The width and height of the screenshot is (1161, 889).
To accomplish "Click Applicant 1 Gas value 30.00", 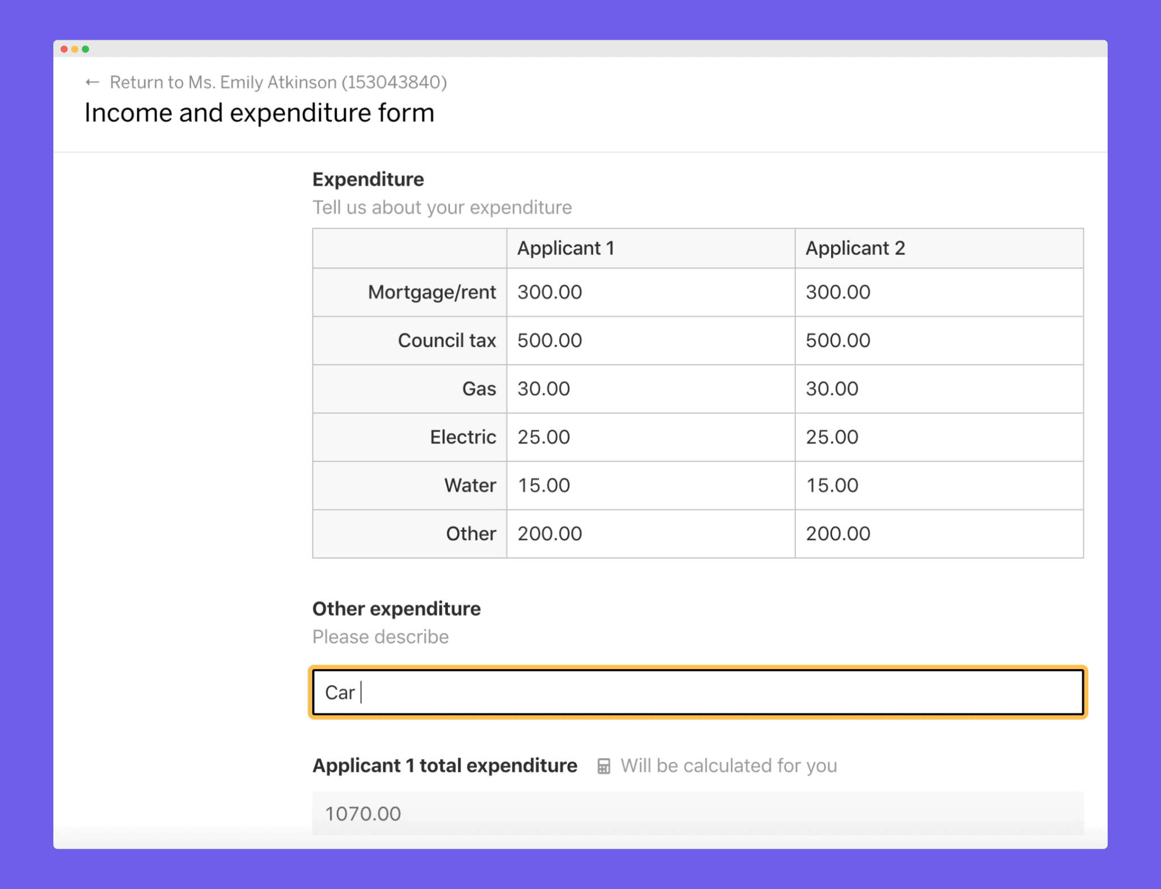I will [x=543, y=389].
